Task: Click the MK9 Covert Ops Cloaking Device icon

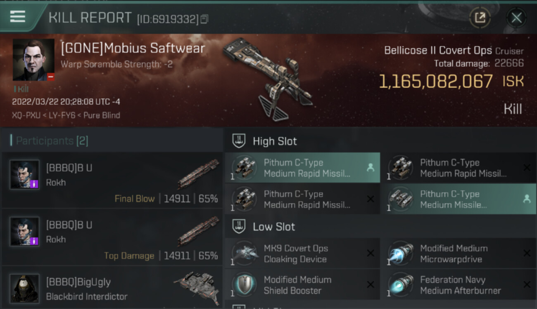Action: 244,253
